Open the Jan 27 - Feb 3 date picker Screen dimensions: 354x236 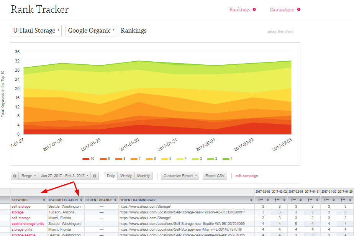coord(64,176)
